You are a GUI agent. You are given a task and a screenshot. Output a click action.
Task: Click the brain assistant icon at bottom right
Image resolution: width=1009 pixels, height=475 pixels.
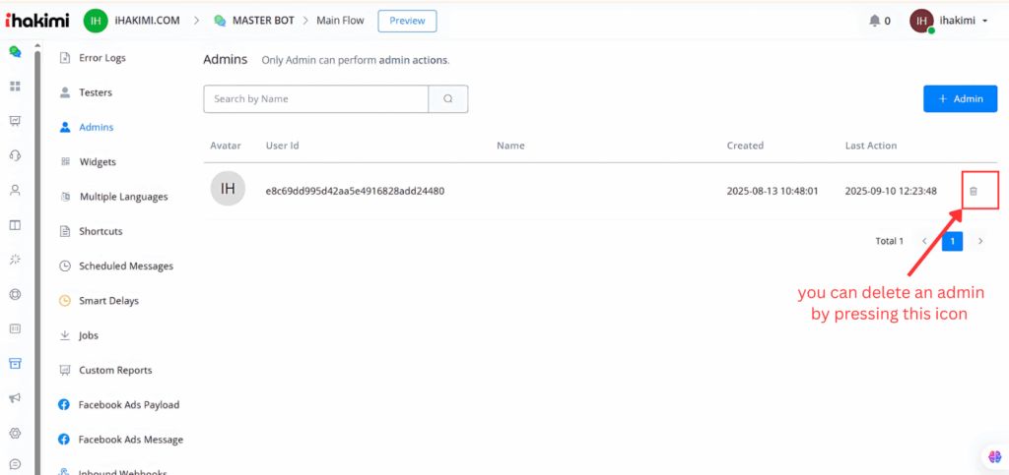(x=992, y=456)
